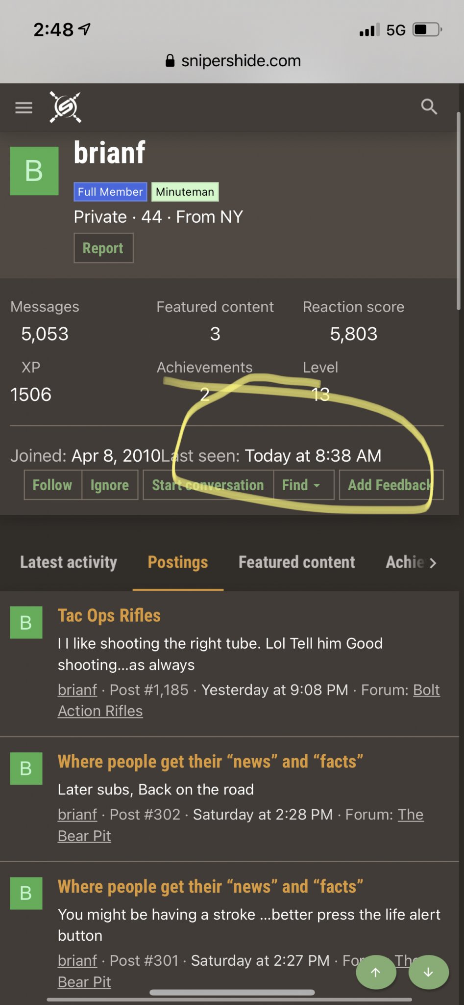Tap the avatar beside Tac Ops Rifles post
The image size is (464, 1005).
[26, 623]
